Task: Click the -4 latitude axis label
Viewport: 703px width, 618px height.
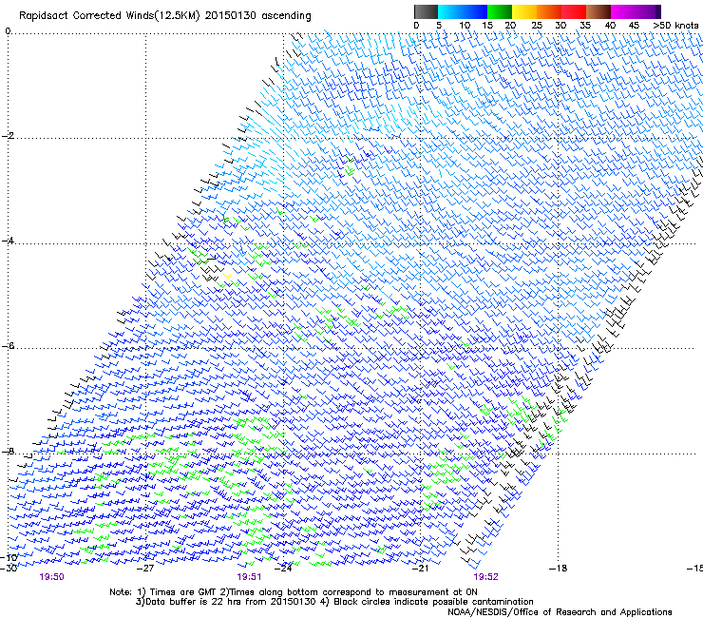Action: point(8,241)
